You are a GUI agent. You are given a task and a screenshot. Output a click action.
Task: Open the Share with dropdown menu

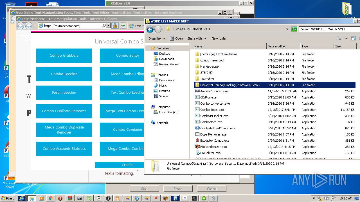[x=197, y=38]
